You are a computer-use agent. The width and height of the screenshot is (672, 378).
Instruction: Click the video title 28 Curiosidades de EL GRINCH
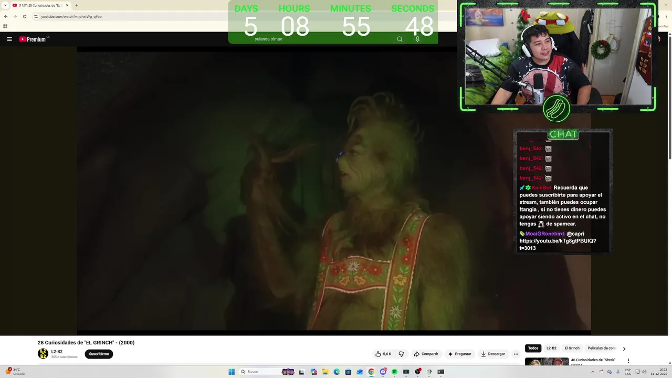86,342
